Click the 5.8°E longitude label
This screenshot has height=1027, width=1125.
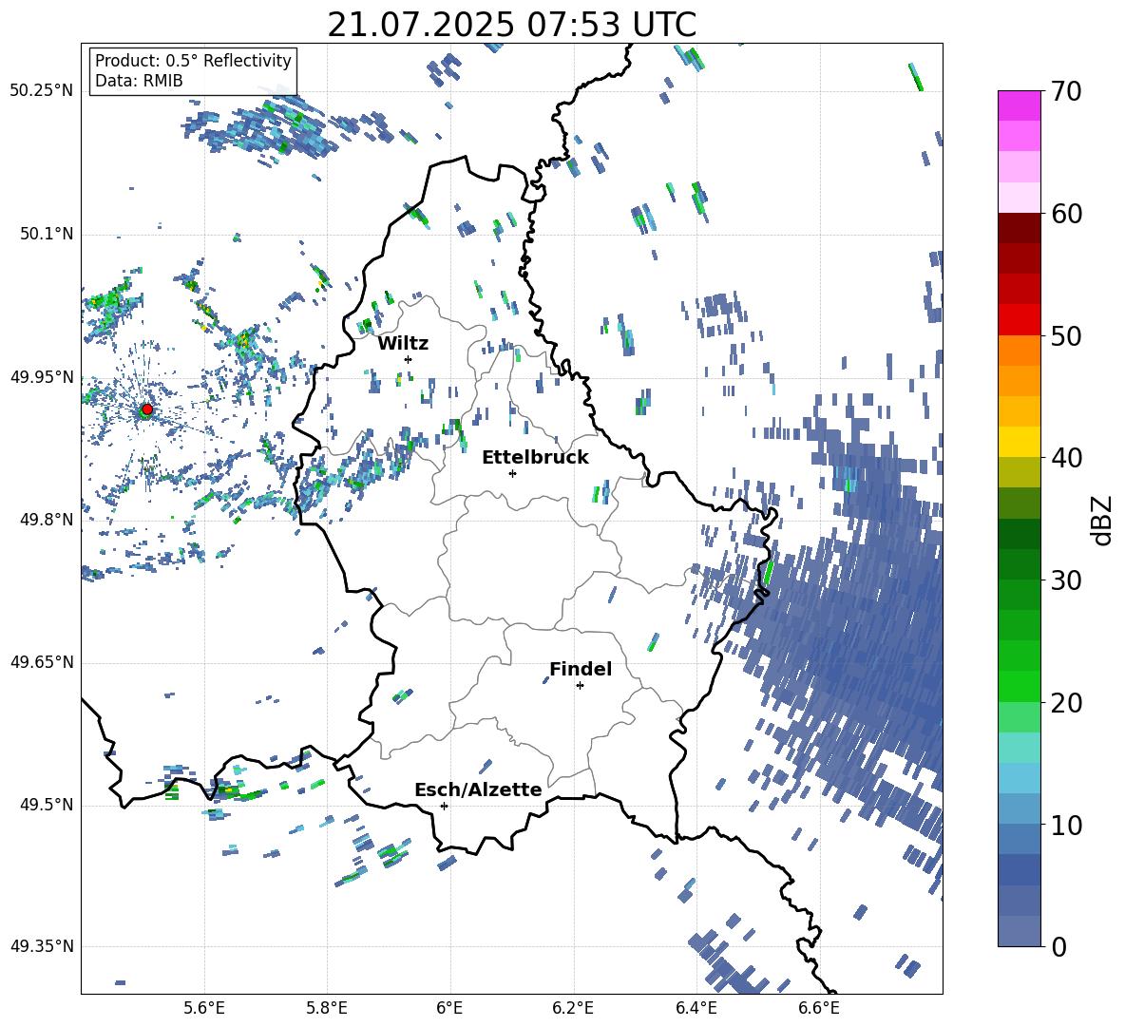click(x=327, y=1008)
